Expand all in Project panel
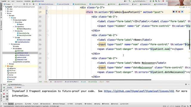This screenshot has width=191, height=107. (27, 4)
